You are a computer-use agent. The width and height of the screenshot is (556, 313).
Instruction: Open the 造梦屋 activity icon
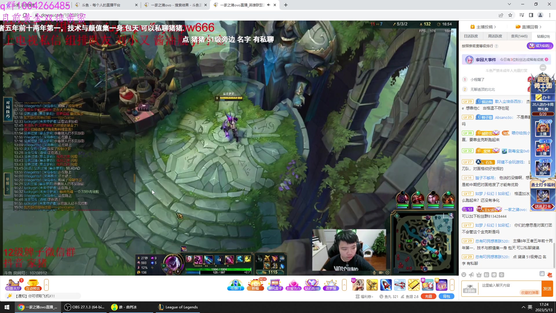(331, 285)
